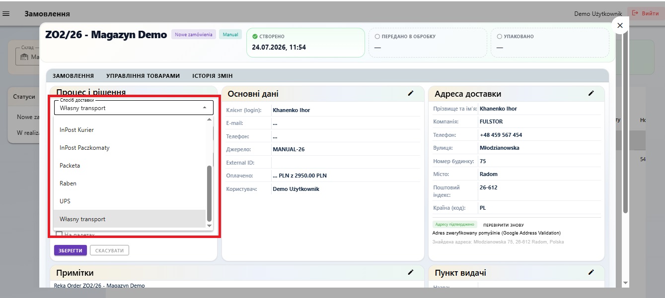
Task: Click the postal code 26-612
Action: click(x=488, y=188)
